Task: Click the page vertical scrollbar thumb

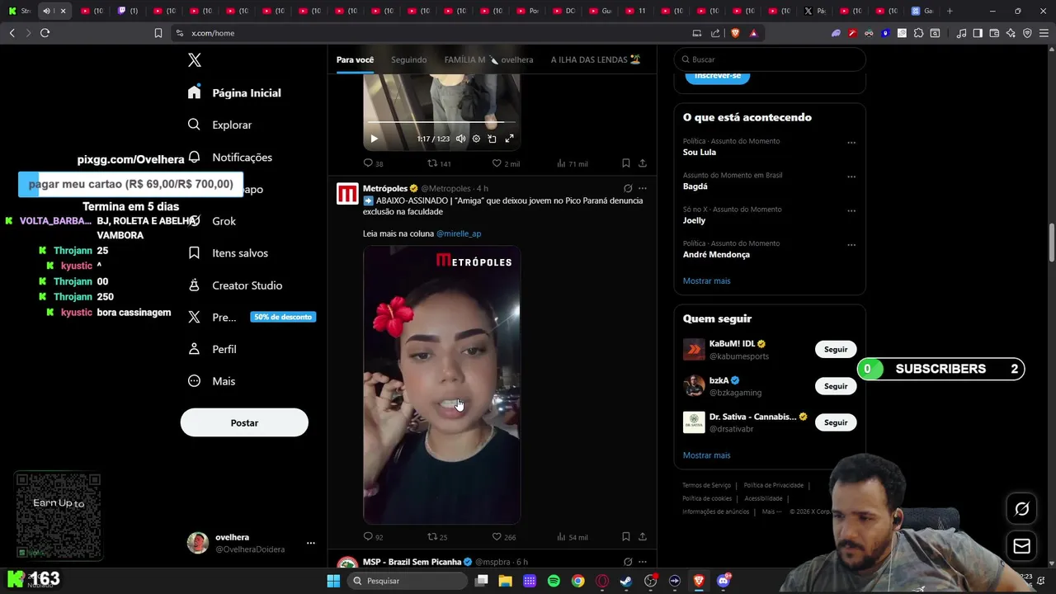Action: click(x=1052, y=243)
